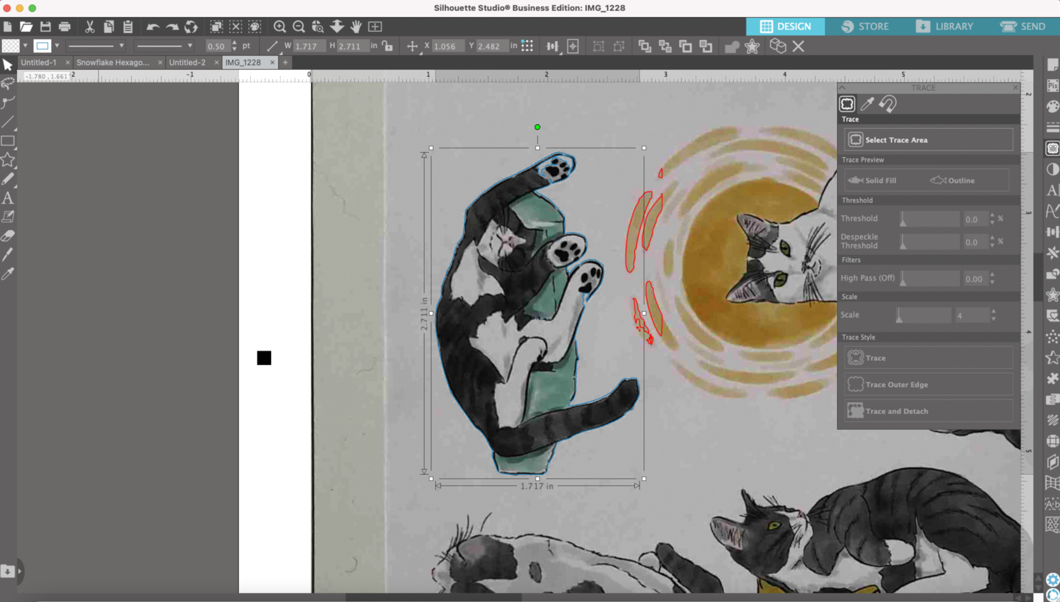
Task: Open the Pix panel in right sidebar
Action: pos(1052,86)
